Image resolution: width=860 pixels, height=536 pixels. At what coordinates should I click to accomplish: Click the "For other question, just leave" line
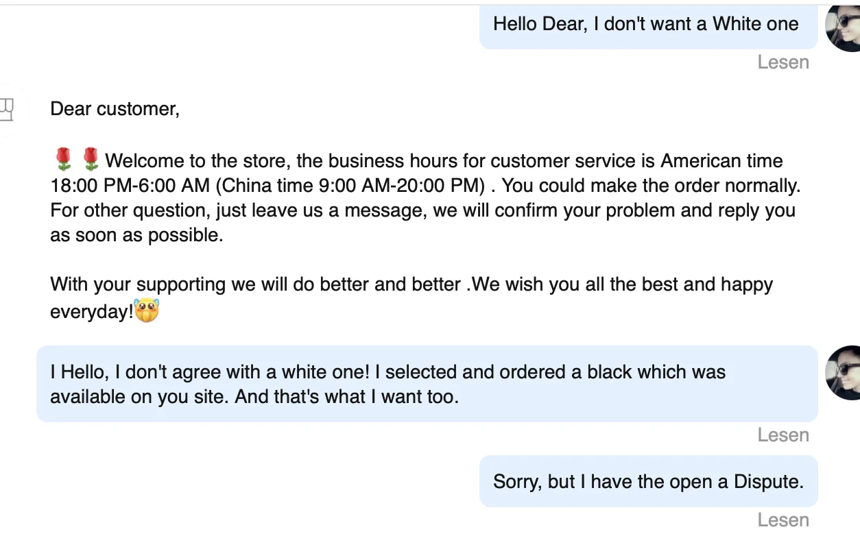(x=422, y=210)
